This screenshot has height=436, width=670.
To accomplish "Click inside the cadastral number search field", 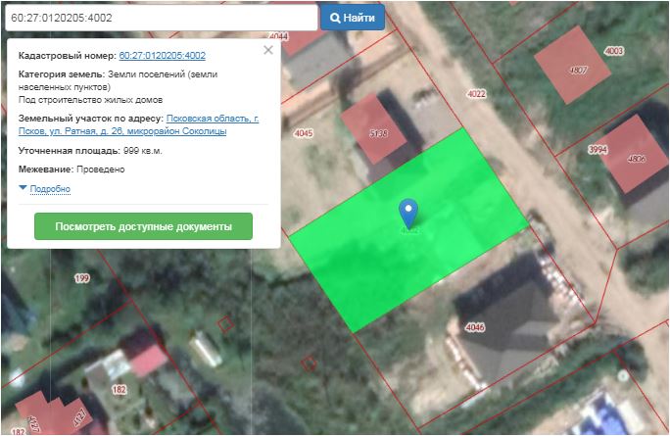I will point(160,18).
